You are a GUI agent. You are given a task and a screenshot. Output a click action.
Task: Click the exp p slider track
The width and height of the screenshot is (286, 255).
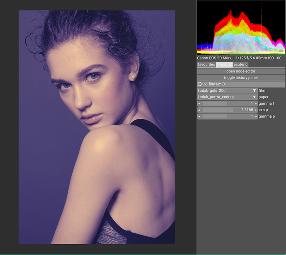tap(227, 110)
